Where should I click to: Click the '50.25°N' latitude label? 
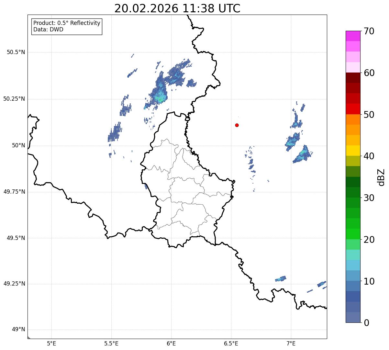(x=14, y=99)
